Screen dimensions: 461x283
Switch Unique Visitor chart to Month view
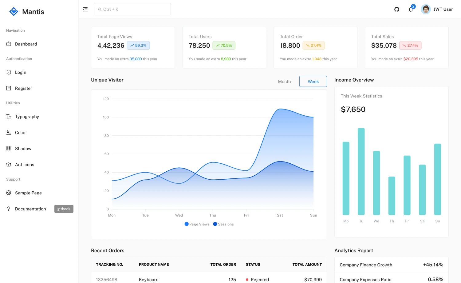284,81
